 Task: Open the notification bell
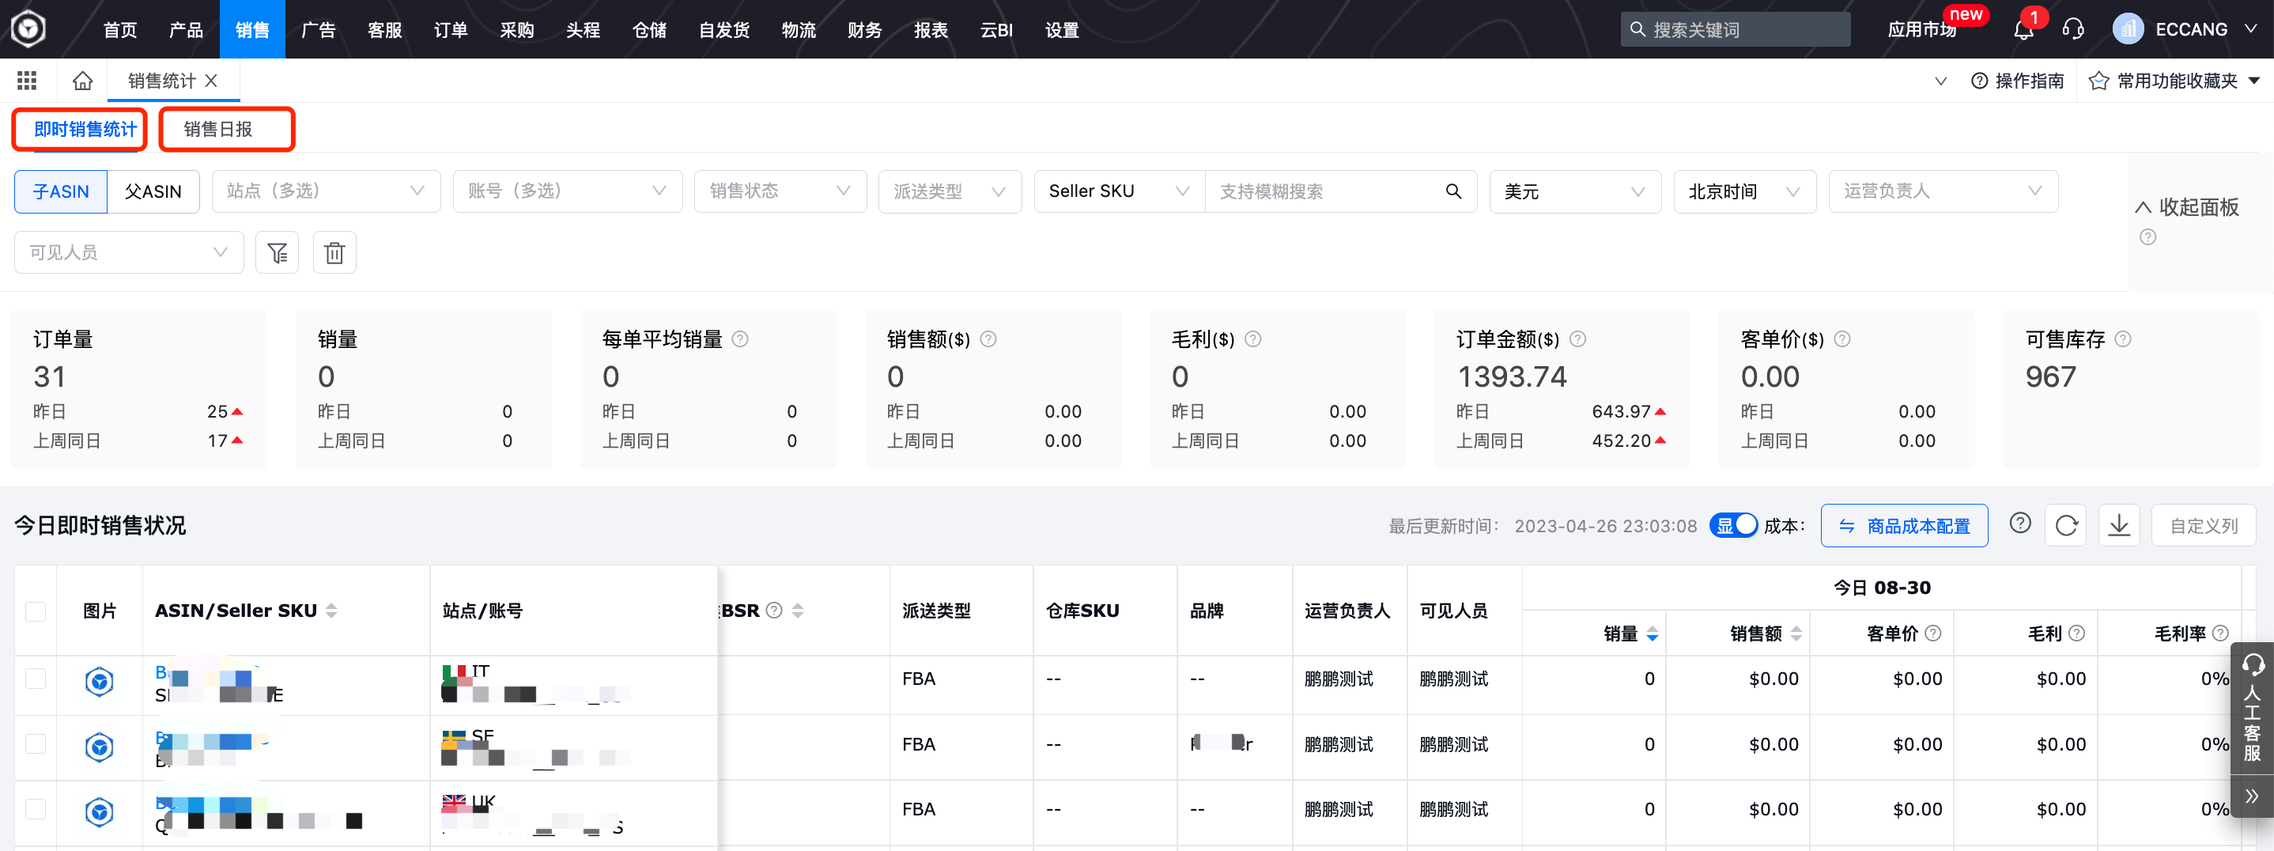tap(2023, 29)
